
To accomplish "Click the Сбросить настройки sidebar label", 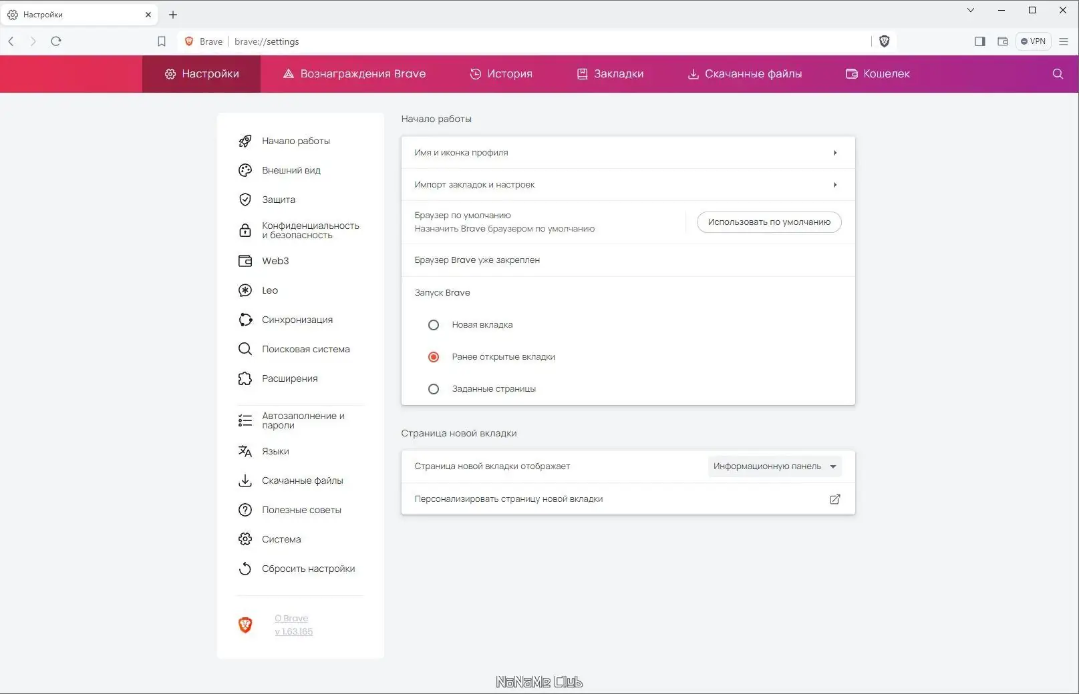I will (309, 569).
